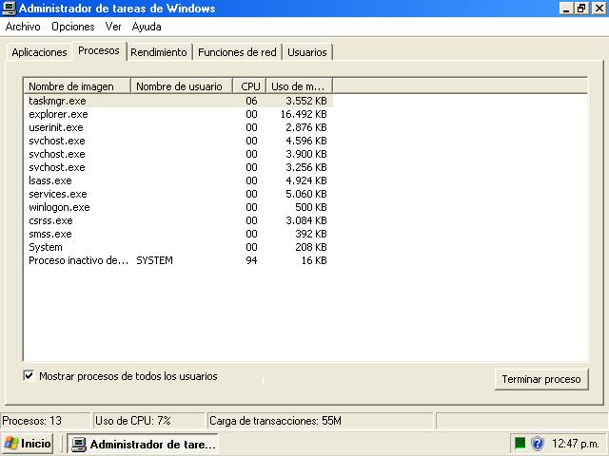Select svchost.exe using 3.900 KB
Image resolution: width=609 pixels, height=456 pixels.
pyautogui.click(x=178, y=154)
